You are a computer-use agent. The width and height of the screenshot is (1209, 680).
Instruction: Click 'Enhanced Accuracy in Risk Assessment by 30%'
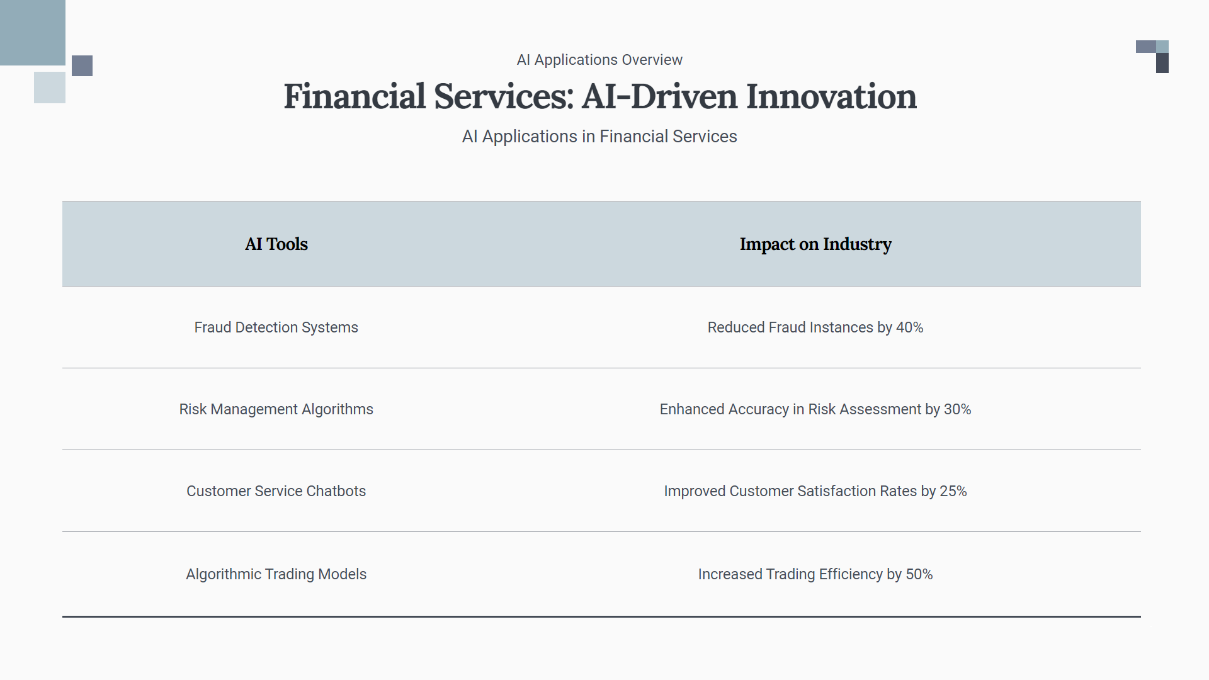coord(815,409)
